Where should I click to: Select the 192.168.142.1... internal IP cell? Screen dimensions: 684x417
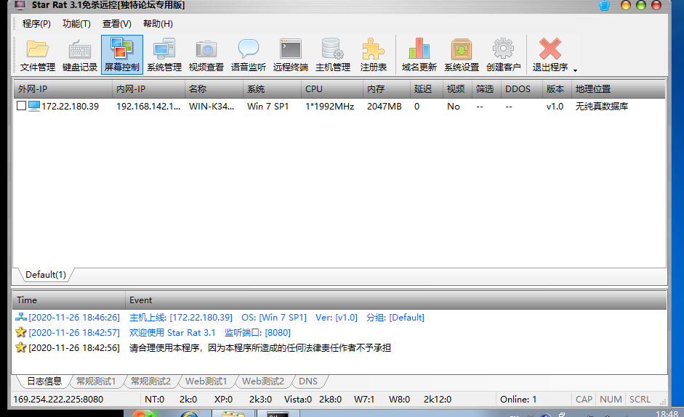point(148,106)
